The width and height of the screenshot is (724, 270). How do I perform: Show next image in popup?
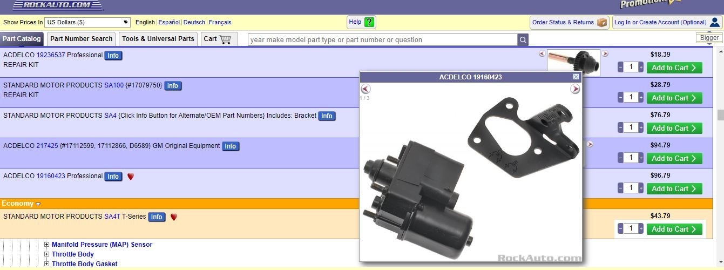coord(575,89)
